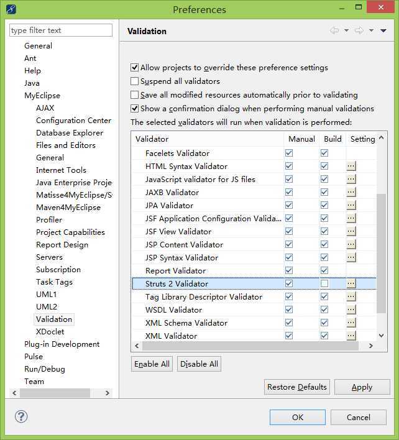The image size is (399, 440).
Task: Open settings for XML Schema Validator
Action: pyautogui.click(x=351, y=323)
